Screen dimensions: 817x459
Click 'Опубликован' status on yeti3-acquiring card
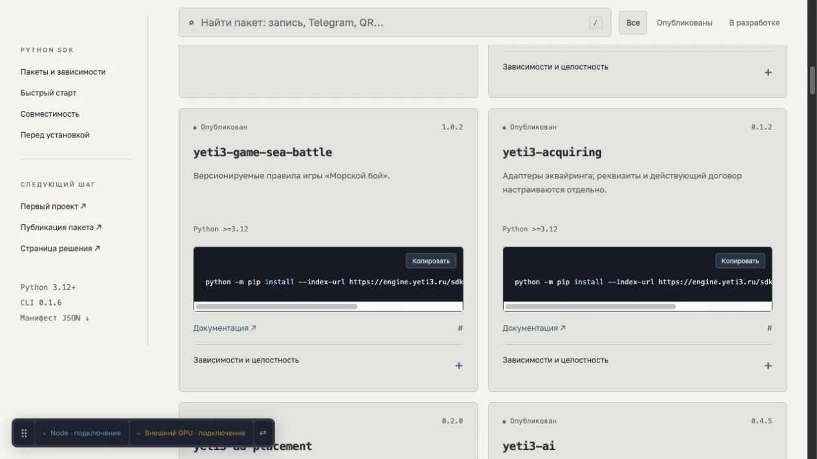pos(533,127)
